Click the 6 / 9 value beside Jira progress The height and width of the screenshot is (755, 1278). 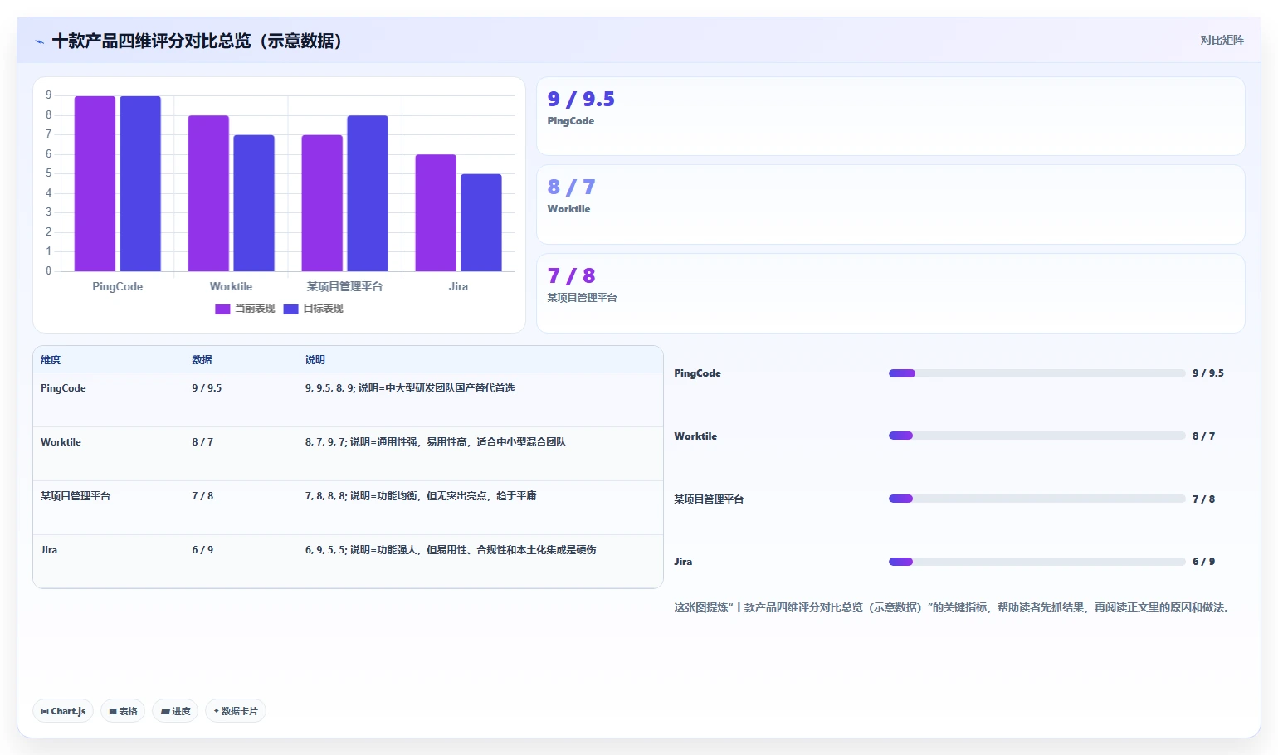click(x=1203, y=562)
